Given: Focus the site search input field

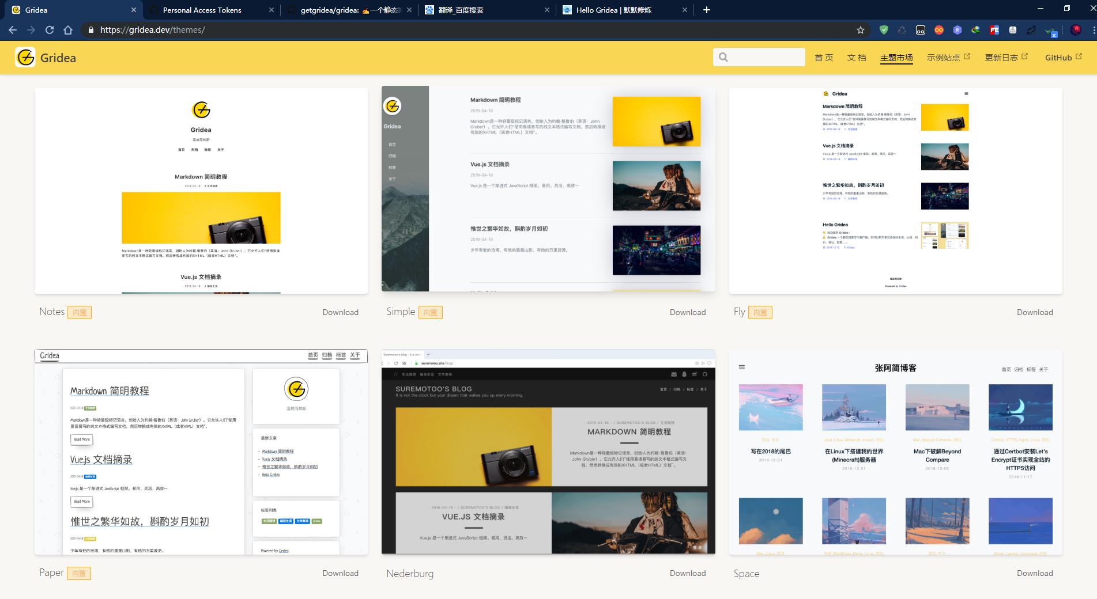Looking at the screenshot, I should pyautogui.click(x=759, y=57).
